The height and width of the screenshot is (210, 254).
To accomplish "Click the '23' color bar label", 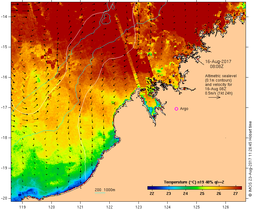I will click(x=169, y=194).
